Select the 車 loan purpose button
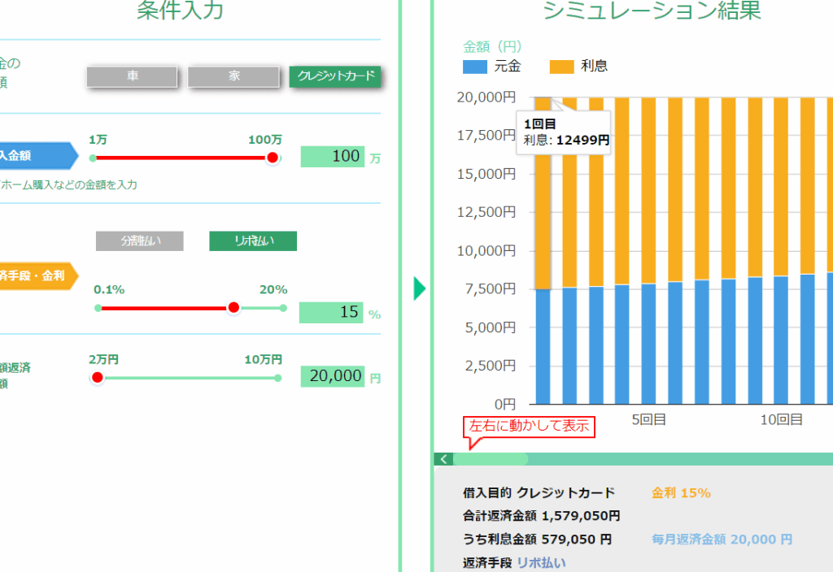This screenshot has height=572, width=833. 132,76
